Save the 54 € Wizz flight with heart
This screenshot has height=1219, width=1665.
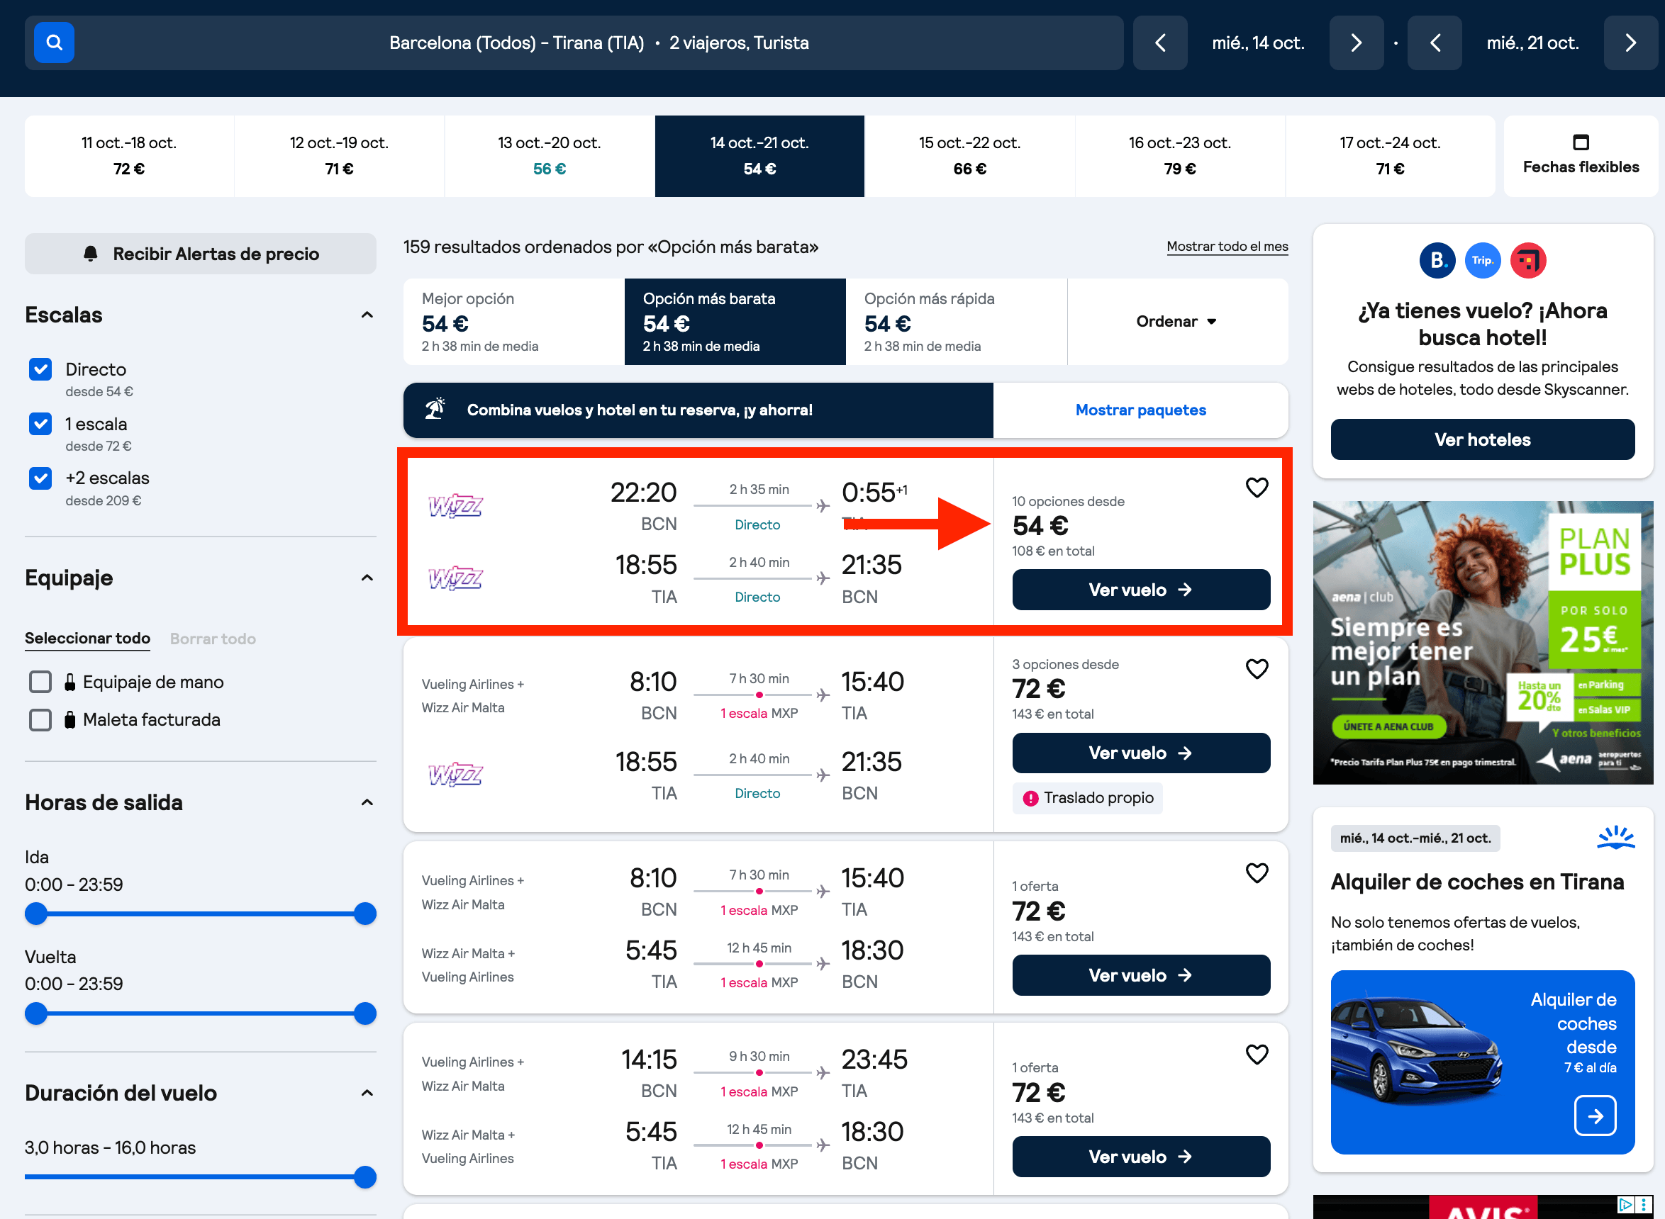pyautogui.click(x=1257, y=488)
